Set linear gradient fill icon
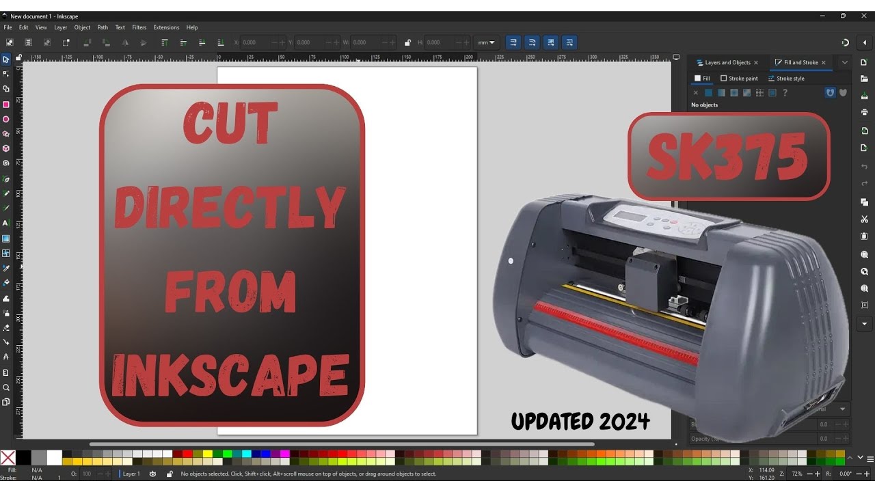Viewport: 875px width, 492px height. [x=721, y=93]
